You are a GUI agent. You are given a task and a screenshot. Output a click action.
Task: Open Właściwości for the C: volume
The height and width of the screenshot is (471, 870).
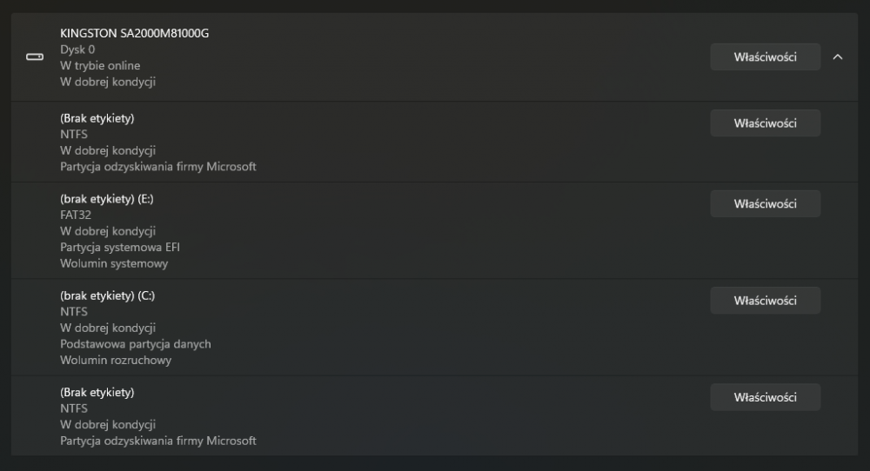click(x=765, y=301)
